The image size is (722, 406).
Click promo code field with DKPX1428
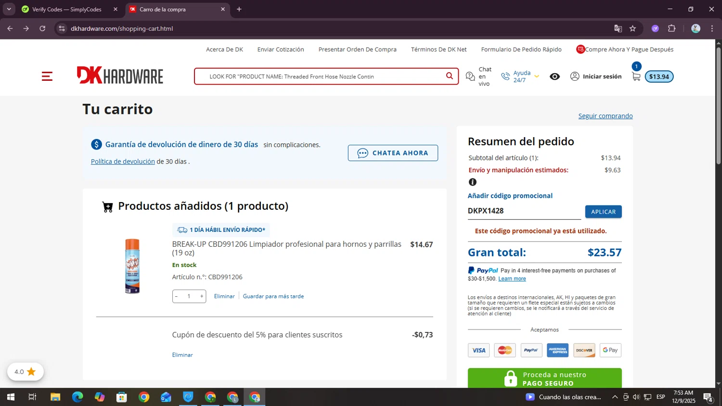click(x=524, y=211)
